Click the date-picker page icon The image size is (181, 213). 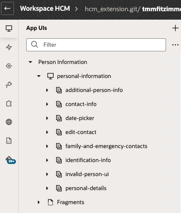click(59, 118)
